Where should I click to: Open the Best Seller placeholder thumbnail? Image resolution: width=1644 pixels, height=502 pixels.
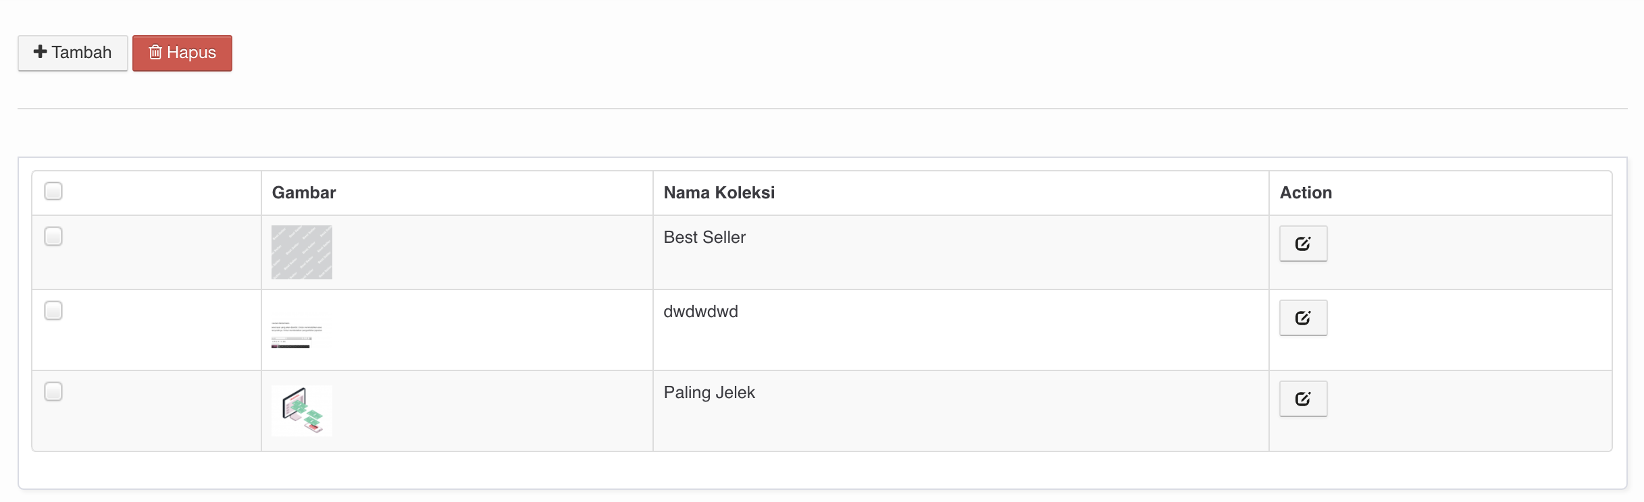[x=302, y=252]
